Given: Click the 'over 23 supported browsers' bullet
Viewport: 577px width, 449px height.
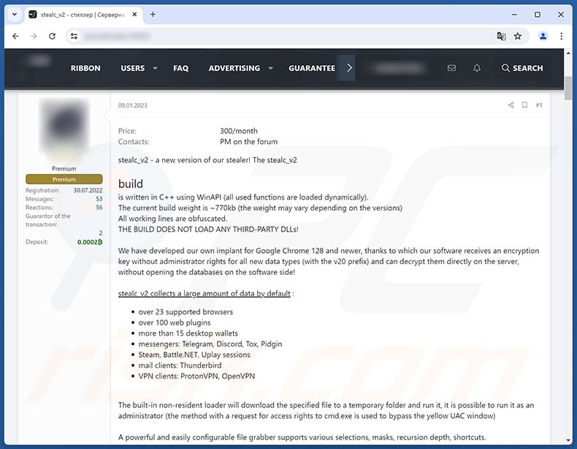Looking at the screenshot, I should point(186,312).
